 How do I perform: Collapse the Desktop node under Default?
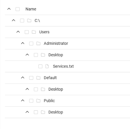[27, 89]
